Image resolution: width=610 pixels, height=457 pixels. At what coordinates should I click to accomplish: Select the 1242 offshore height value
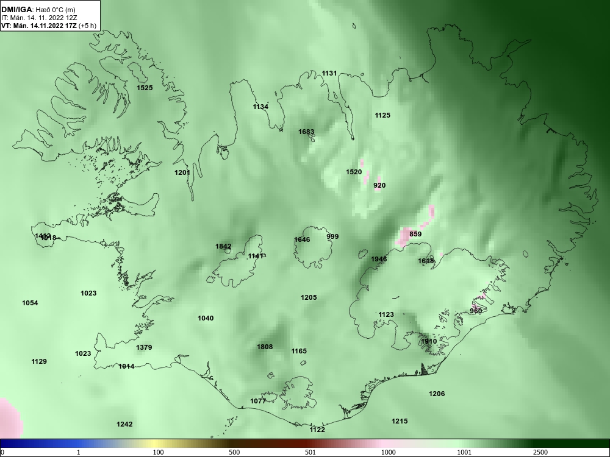[124, 424]
